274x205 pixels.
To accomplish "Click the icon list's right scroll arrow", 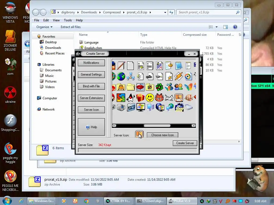I will 193,125.
